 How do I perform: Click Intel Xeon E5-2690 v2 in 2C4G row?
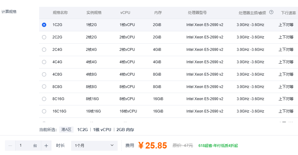tap(205, 50)
